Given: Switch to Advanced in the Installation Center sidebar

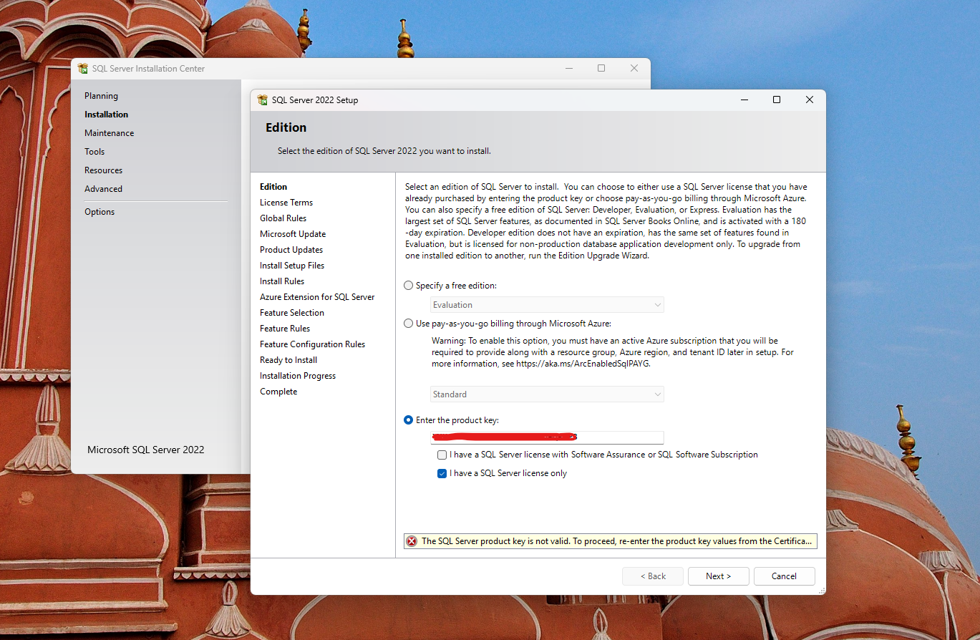Looking at the screenshot, I should click(x=103, y=189).
